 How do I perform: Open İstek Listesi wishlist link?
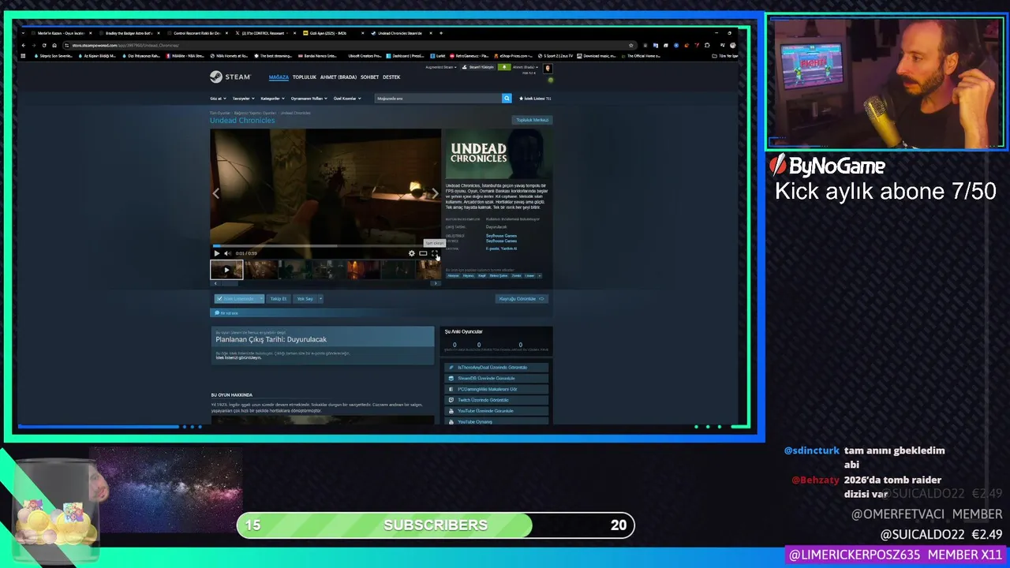click(x=535, y=99)
